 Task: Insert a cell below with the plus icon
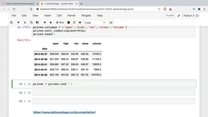[x=18, y=22]
